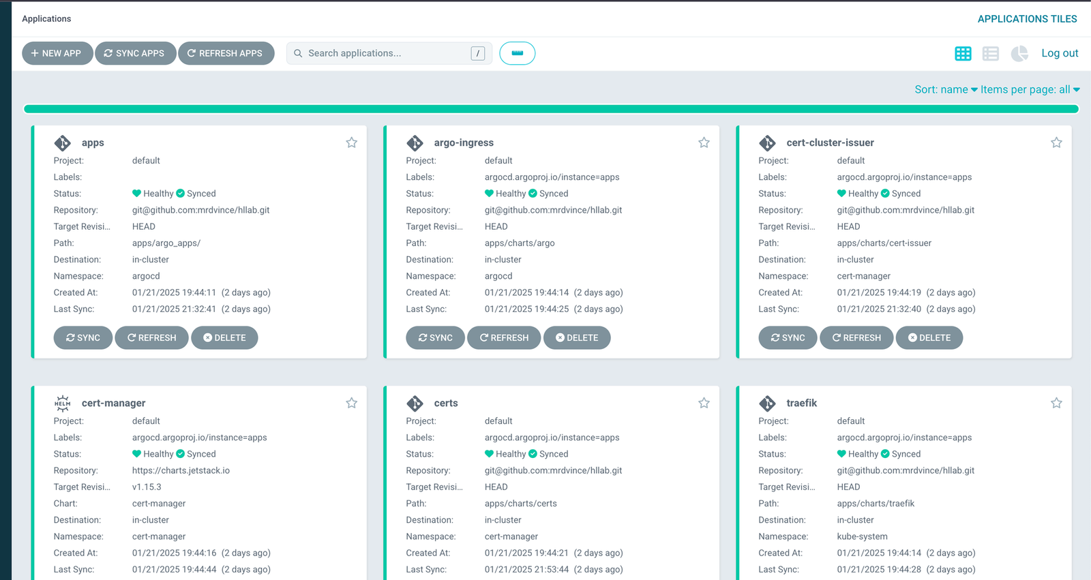Star the argo-ingress application
Viewport: 1091px width, 580px height.
tap(704, 142)
